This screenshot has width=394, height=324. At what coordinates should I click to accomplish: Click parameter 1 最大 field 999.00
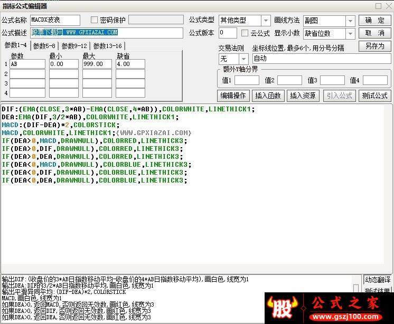97,64
